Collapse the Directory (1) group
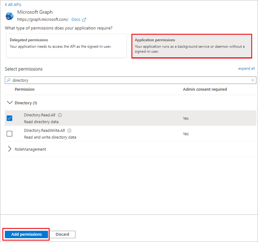Image resolution: width=258 pixels, height=242 pixels. [10, 102]
